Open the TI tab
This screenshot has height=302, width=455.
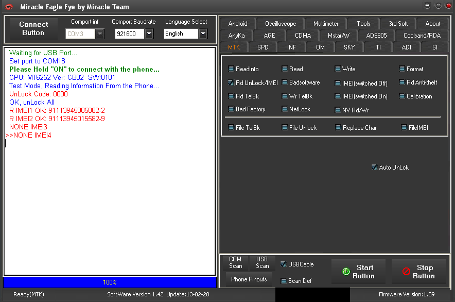(378, 47)
